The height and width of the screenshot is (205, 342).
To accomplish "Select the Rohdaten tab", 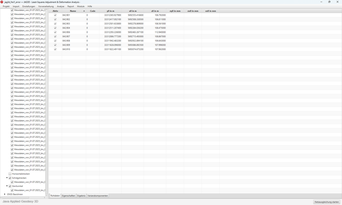I will click(x=55, y=196).
